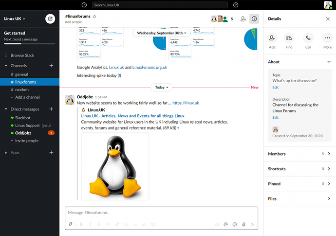Expand the Apps section

6,153
